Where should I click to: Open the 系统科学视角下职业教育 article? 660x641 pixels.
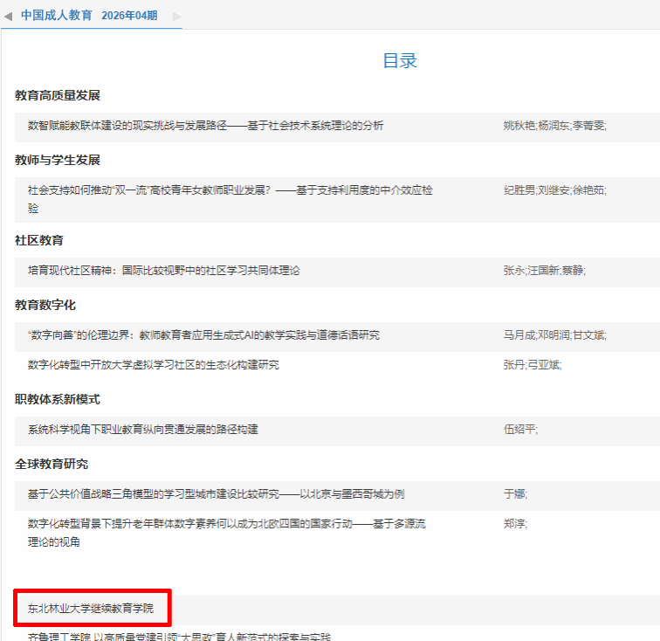click(142, 430)
